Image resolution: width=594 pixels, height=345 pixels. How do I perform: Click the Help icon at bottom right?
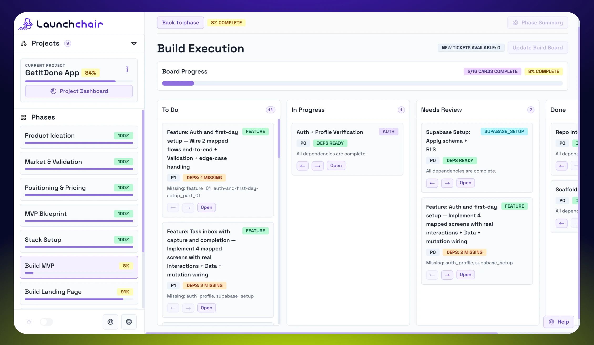551,322
